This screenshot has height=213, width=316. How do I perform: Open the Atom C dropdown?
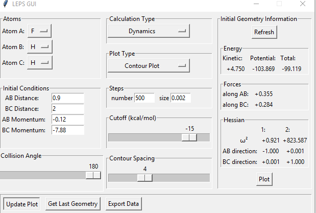40,63
